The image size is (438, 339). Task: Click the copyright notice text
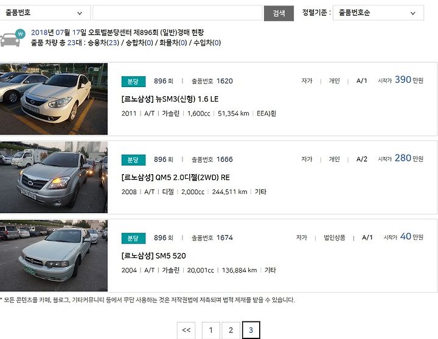click(x=147, y=300)
